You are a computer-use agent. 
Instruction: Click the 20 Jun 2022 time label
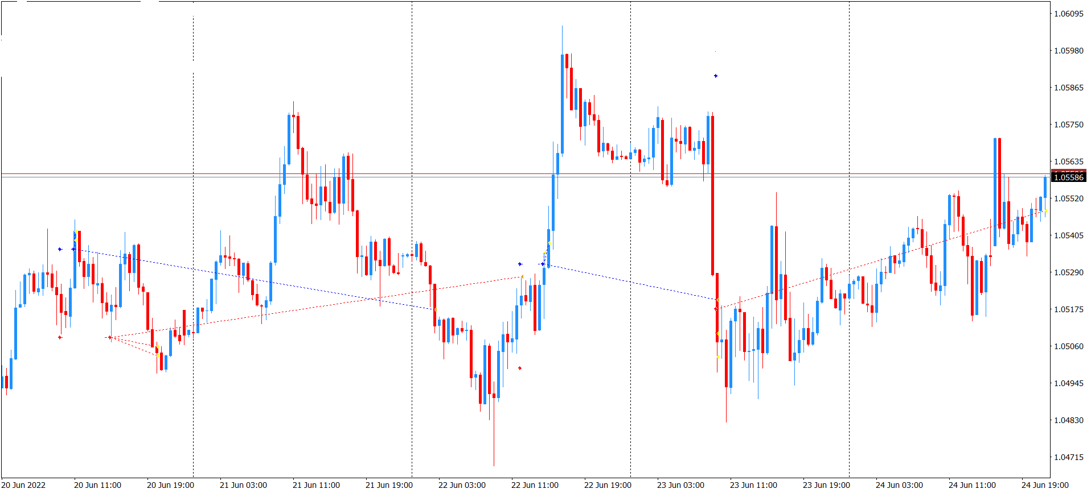click(24, 485)
